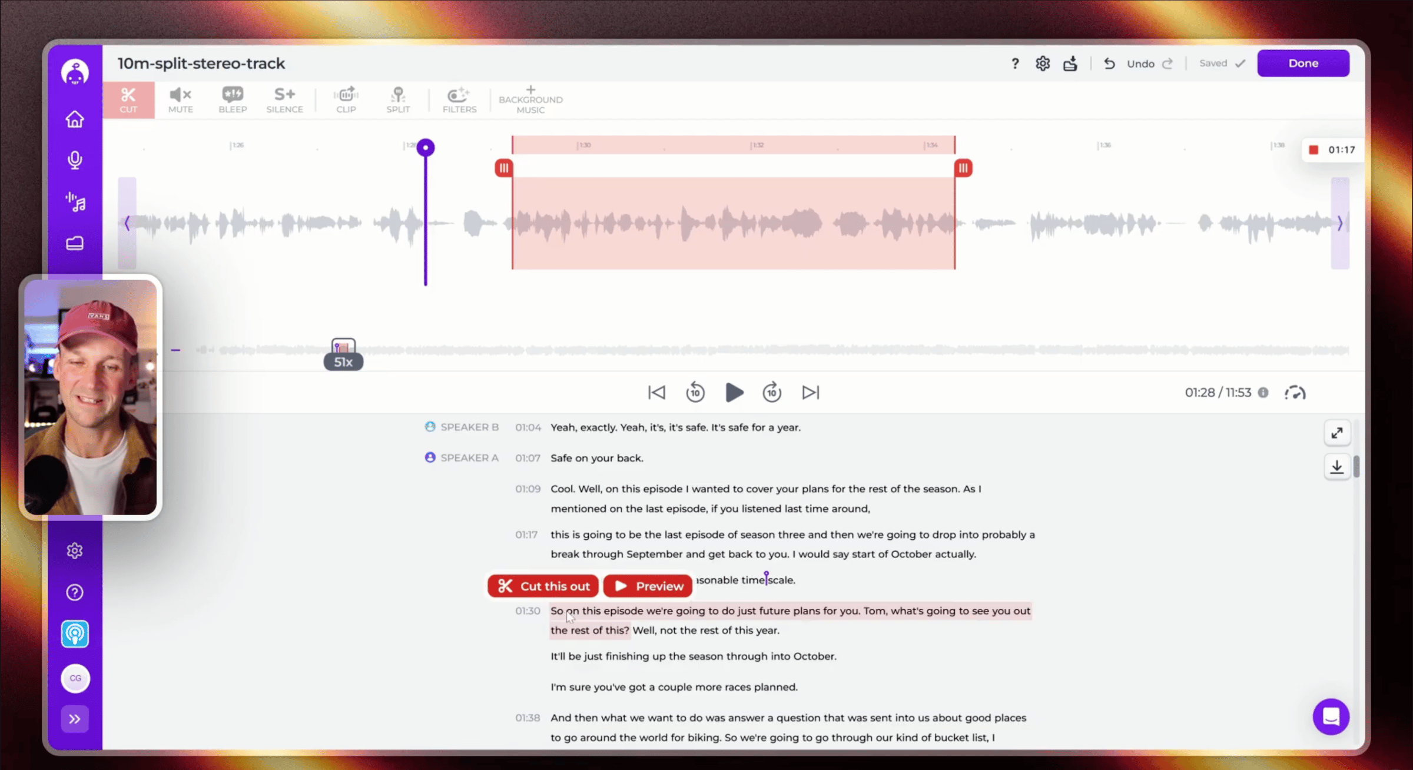
Task: Select the Mute tool
Action: (180, 99)
